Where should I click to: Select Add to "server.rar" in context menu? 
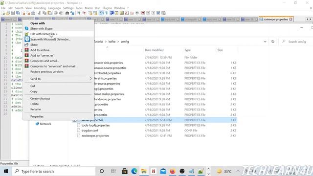coord(58,55)
